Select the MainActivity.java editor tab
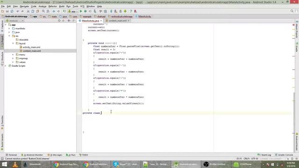 click(90, 21)
